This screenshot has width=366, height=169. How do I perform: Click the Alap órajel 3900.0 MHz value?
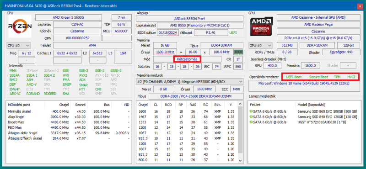point(59,117)
